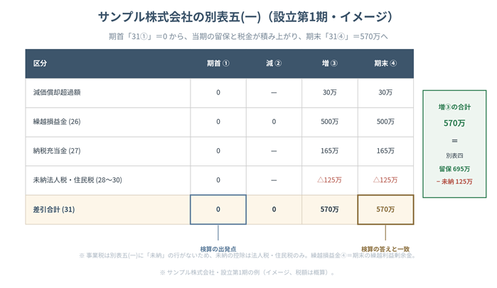Click the 検算の出発点 annotation label
The image size is (497, 288).
[x=218, y=249]
